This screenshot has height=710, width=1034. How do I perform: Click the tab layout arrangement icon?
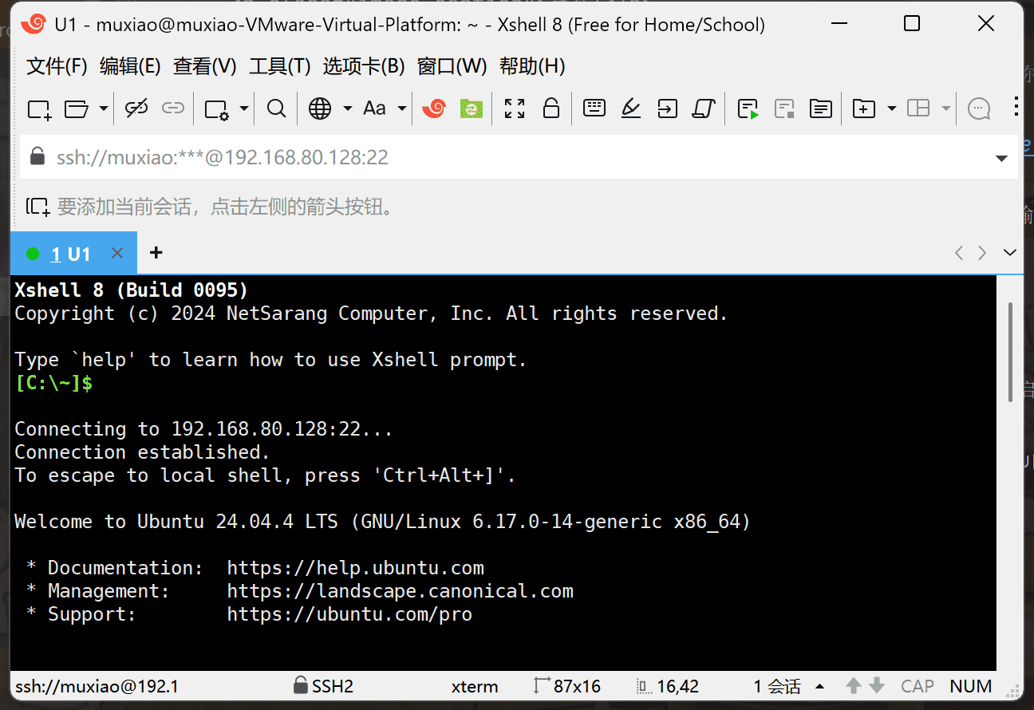(919, 108)
